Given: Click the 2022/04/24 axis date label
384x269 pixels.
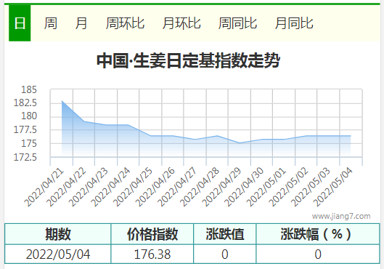Looking at the screenshot, I should coord(111,188).
